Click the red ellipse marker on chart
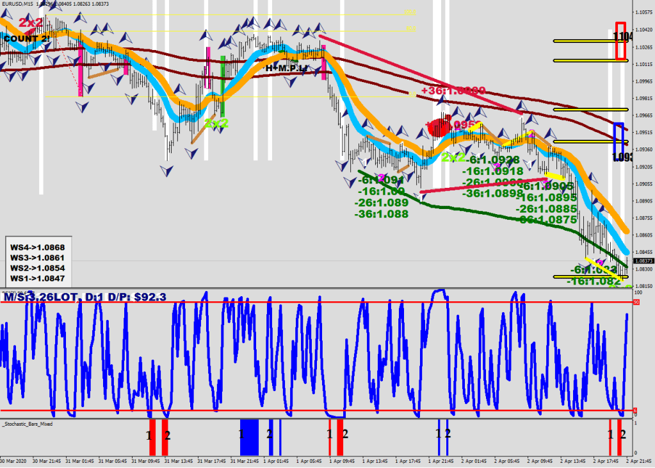 439,126
